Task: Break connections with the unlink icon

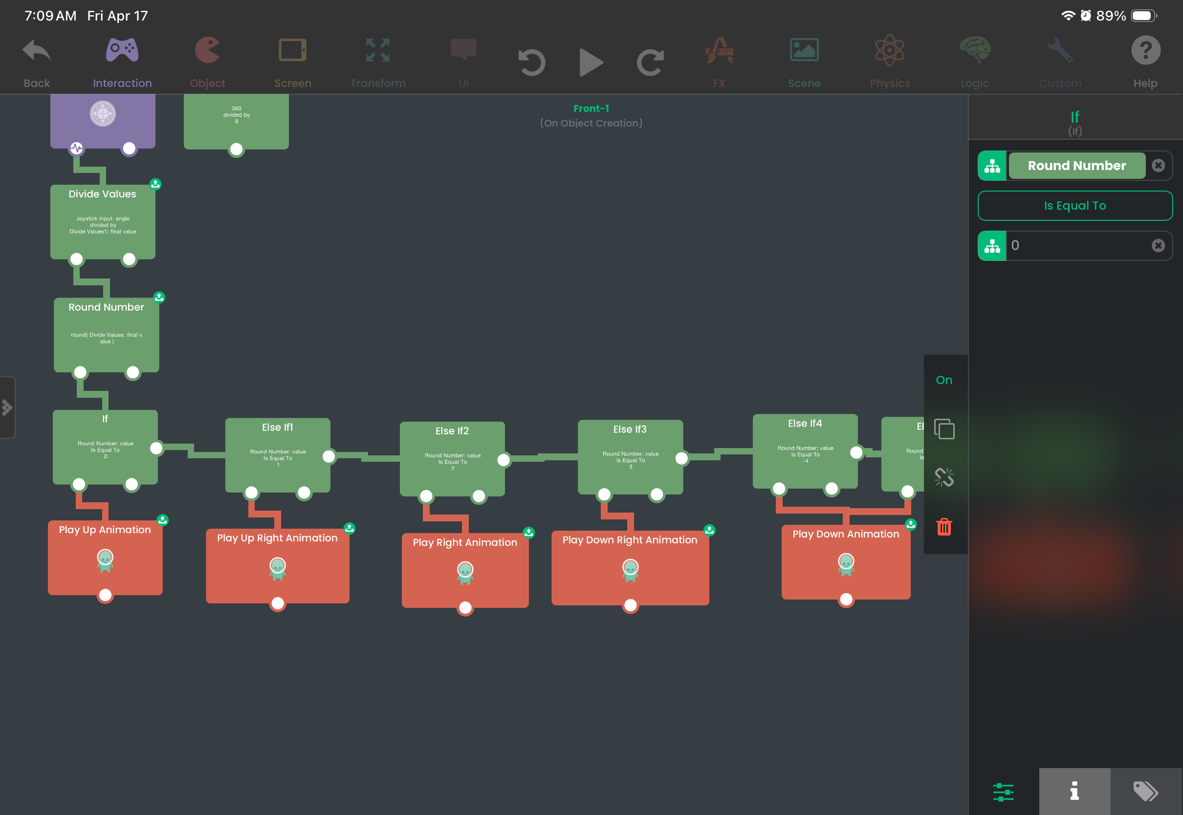Action: click(x=944, y=477)
